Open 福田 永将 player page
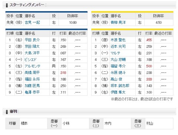Viewport: 178px width, 135px height. (32, 79)
